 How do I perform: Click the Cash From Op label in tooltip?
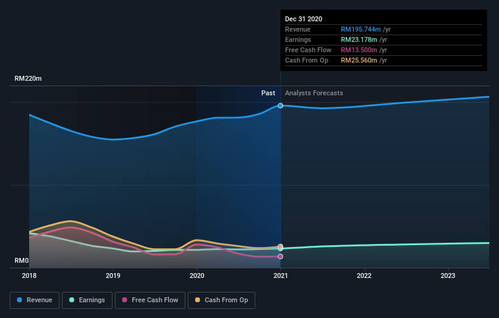[306, 60]
